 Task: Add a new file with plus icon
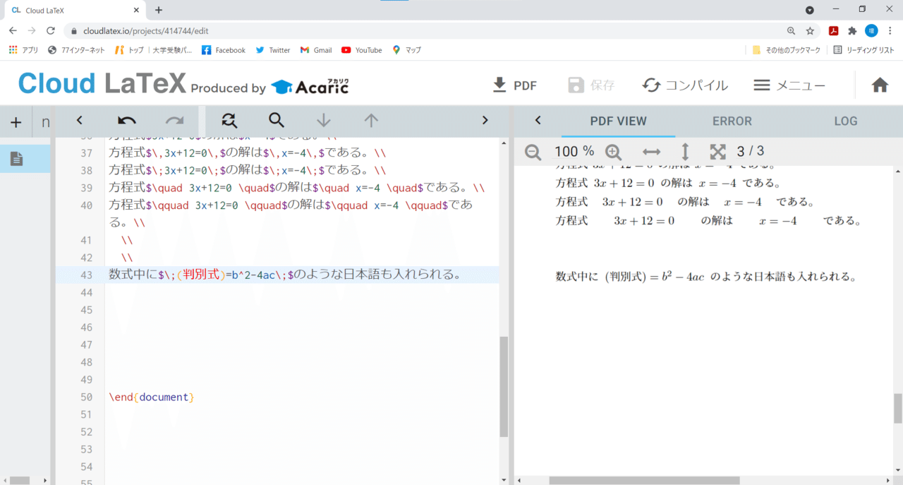point(16,122)
